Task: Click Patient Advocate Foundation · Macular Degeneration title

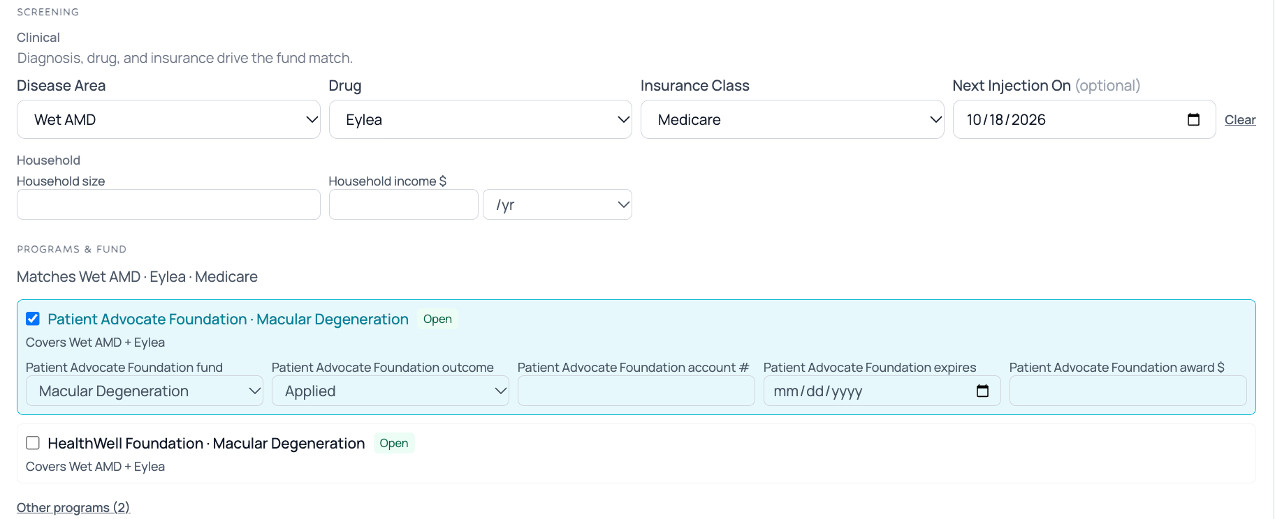Action: tap(228, 319)
